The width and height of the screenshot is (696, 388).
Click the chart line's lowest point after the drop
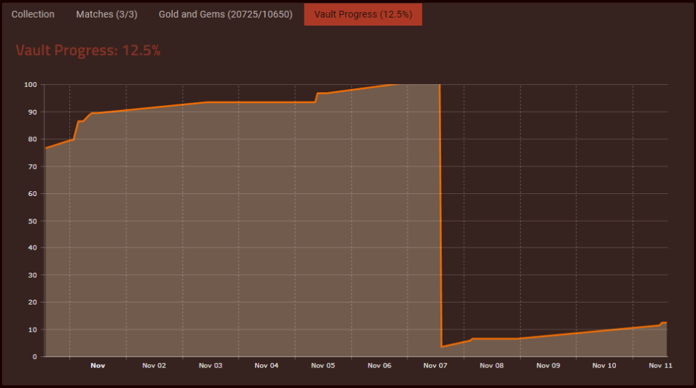442,347
